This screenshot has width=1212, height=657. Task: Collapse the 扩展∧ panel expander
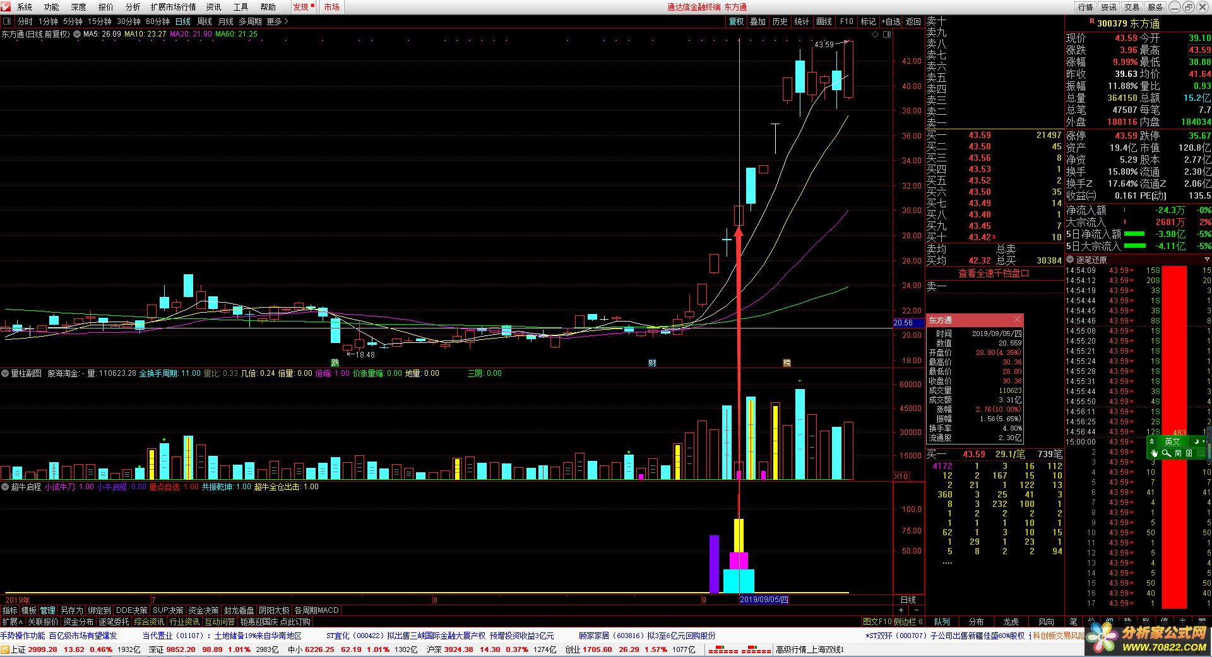[x=13, y=622]
